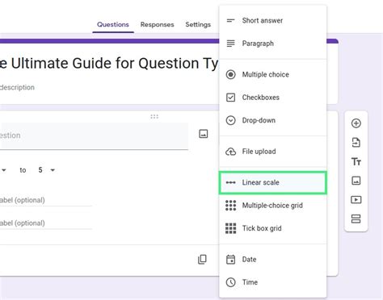Click the Add question plus icon
The width and height of the screenshot is (383, 300).
point(356,123)
